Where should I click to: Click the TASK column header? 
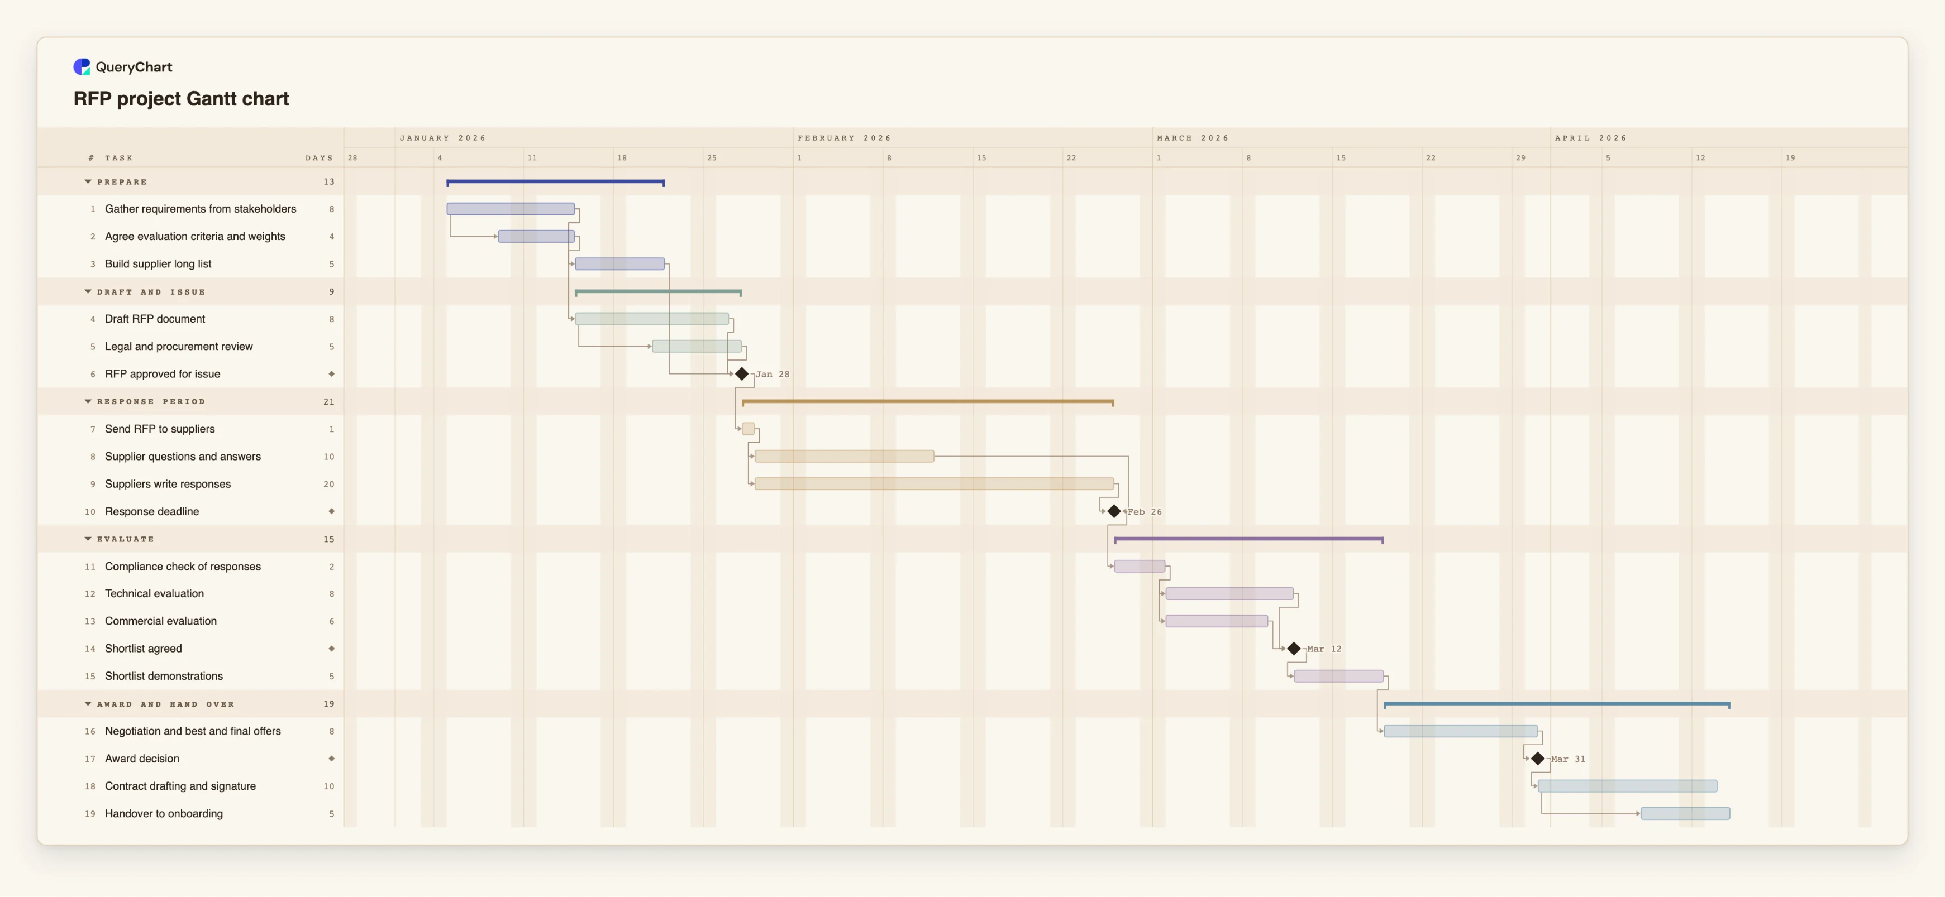pyautogui.click(x=118, y=157)
